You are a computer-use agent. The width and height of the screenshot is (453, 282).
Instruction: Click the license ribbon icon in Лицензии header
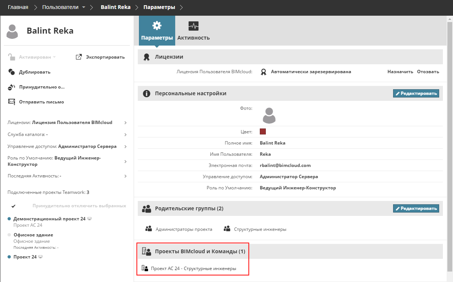click(x=147, y=57)
